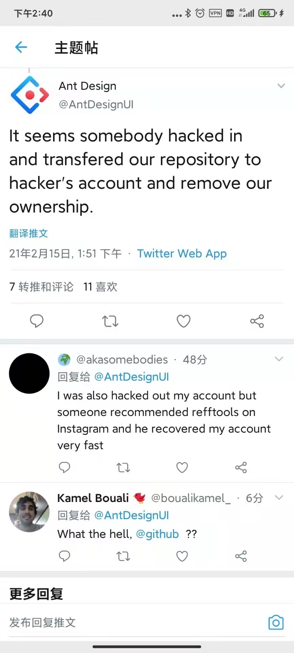The width and height of the screenshot is (294, 653).
Task: Expand options for @akasomebodies reply
Action: point(279,359)
